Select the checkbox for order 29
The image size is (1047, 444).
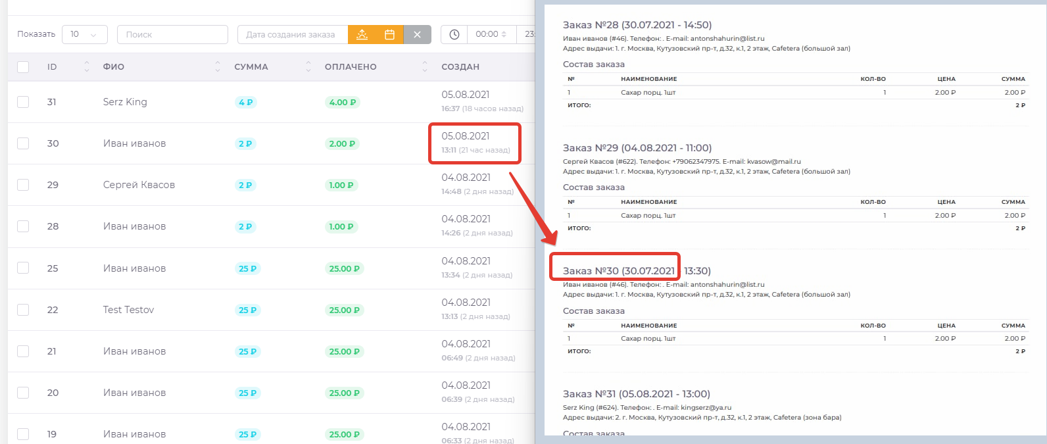pyautogui.click(x=23, y=185)
